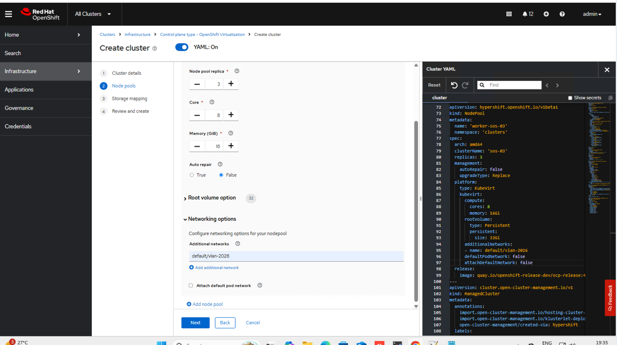This screenshot has height=345, width=617.
Task: Click the Back button
Action: (225, 323)
